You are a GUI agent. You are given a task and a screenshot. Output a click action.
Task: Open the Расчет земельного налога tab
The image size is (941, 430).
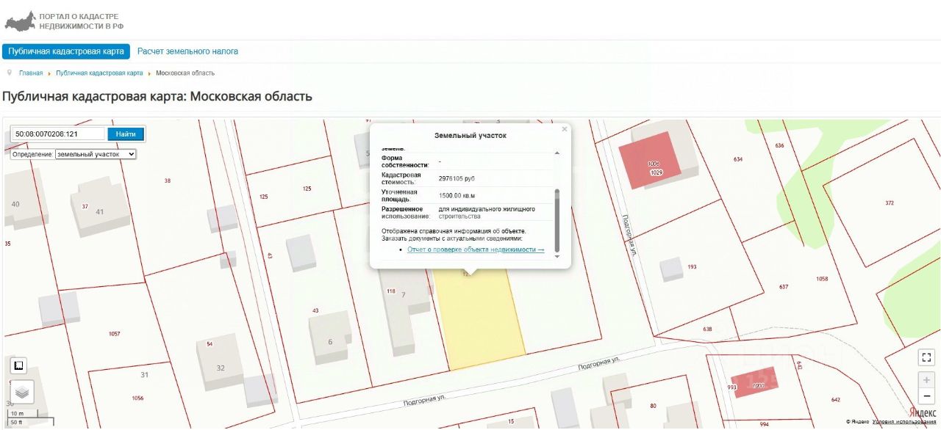click(187, 51)
